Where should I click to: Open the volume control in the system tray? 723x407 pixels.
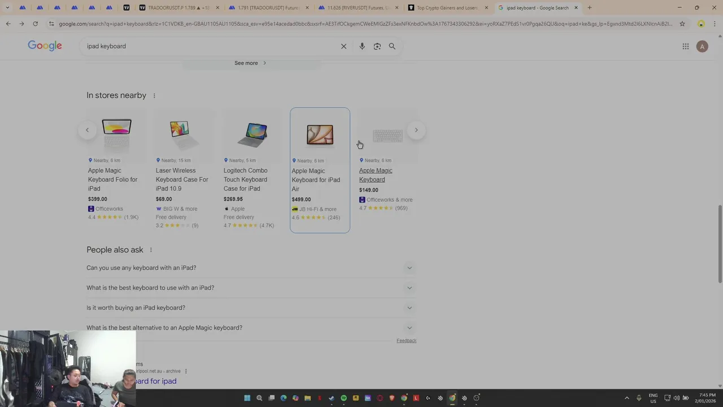coord(677,398)
